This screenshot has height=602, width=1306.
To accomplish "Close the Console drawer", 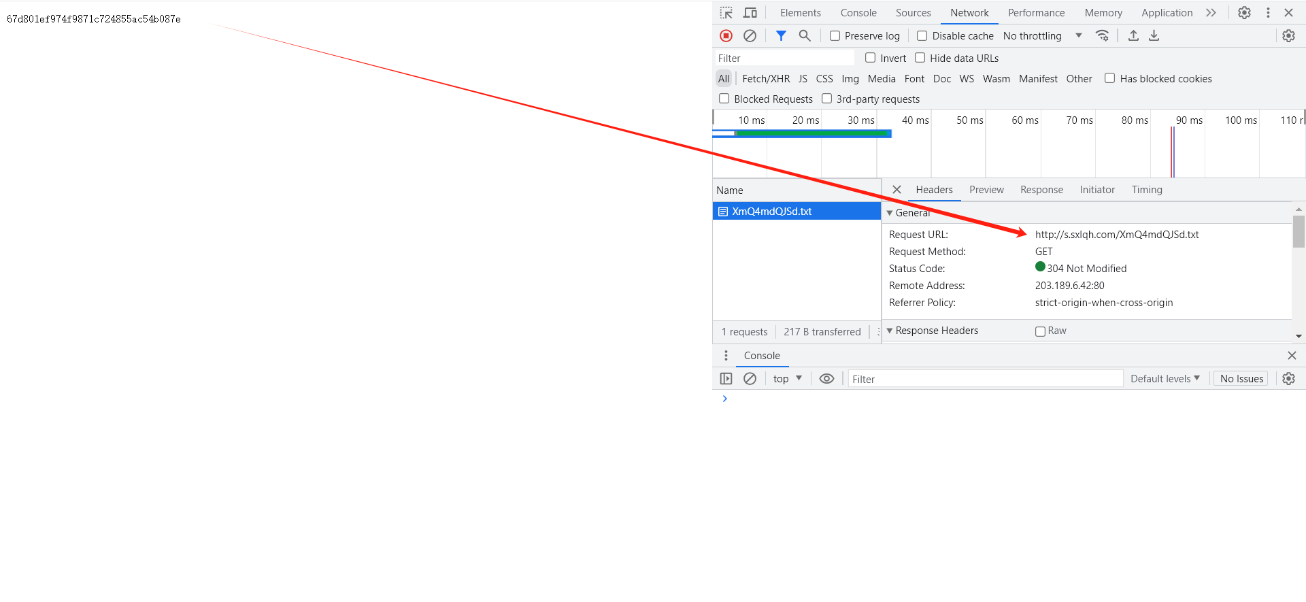I will point(1292,356).
